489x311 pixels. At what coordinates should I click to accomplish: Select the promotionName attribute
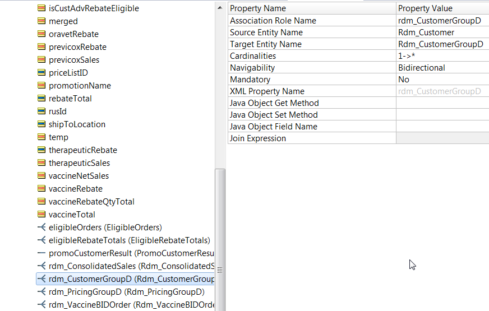point(80,85)
